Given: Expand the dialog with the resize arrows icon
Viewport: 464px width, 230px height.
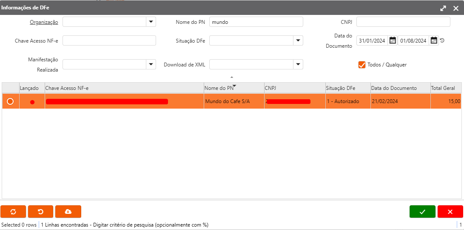Looking at the screenshot, I should tap(443, 8).
